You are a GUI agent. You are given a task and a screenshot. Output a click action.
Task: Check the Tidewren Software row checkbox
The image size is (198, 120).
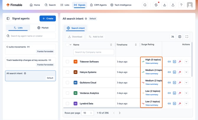[67, 62]
